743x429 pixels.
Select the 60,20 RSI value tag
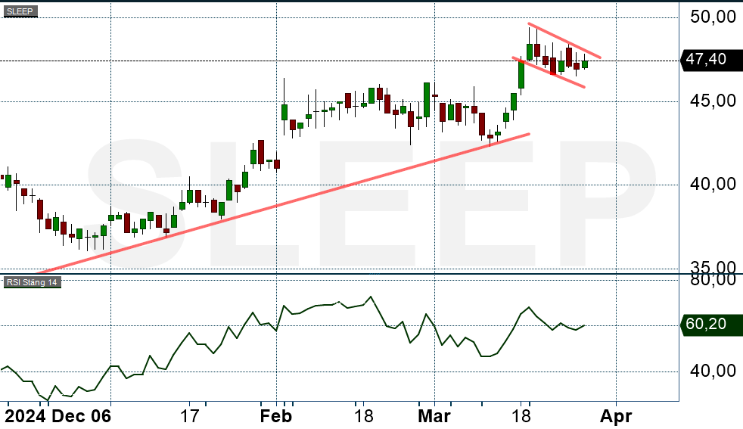click(x=710, y=324)
